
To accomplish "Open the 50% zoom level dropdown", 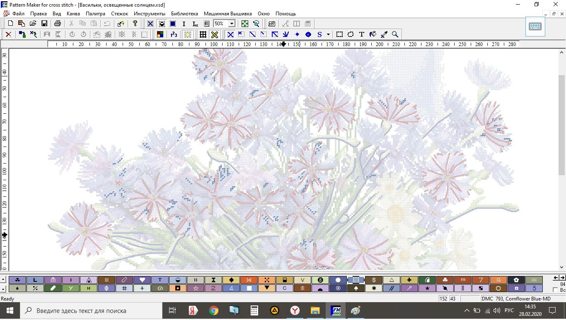I will point(232,24).
